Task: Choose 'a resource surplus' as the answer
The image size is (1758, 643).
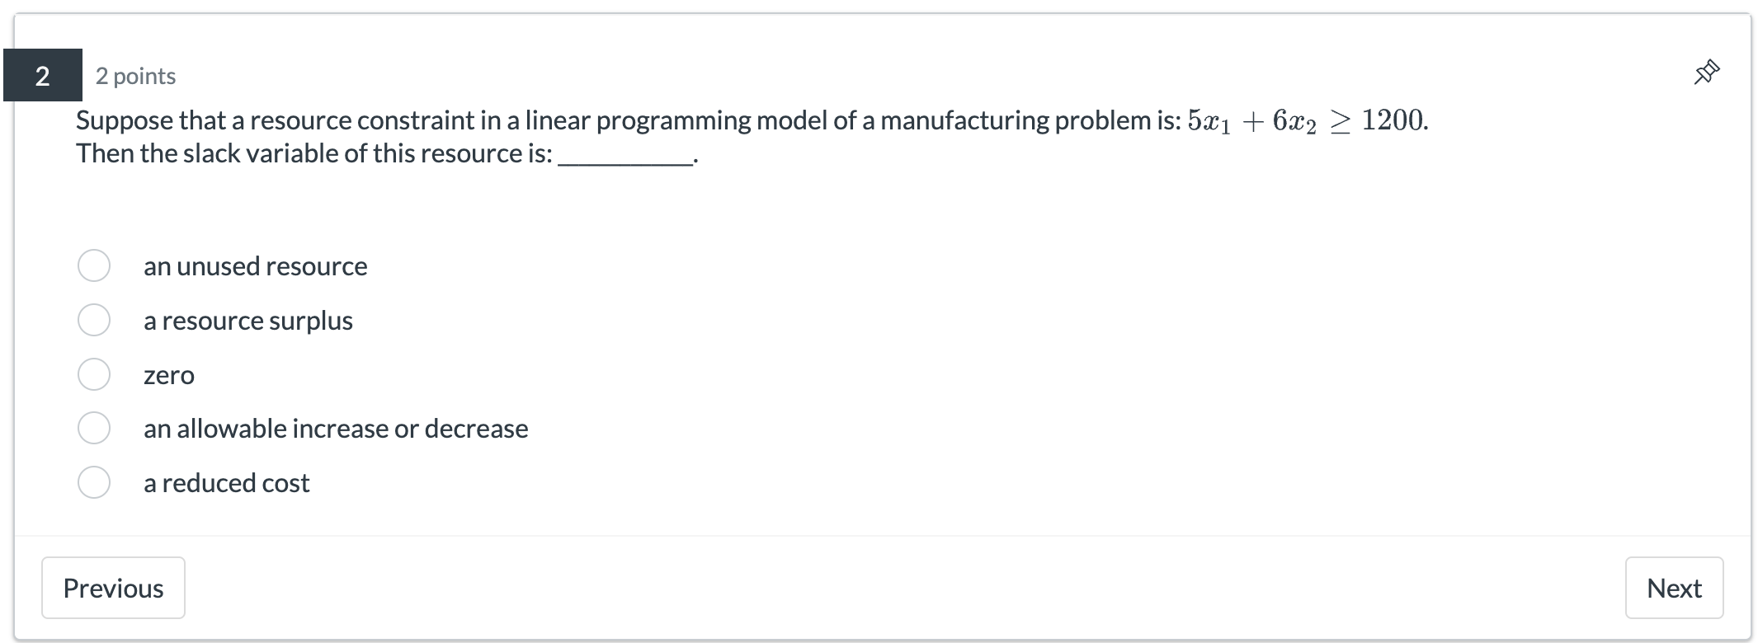Action: pos(93,320)
